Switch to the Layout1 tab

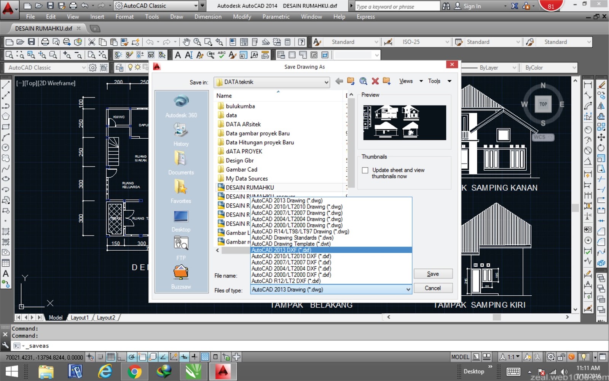click(80, 317)
